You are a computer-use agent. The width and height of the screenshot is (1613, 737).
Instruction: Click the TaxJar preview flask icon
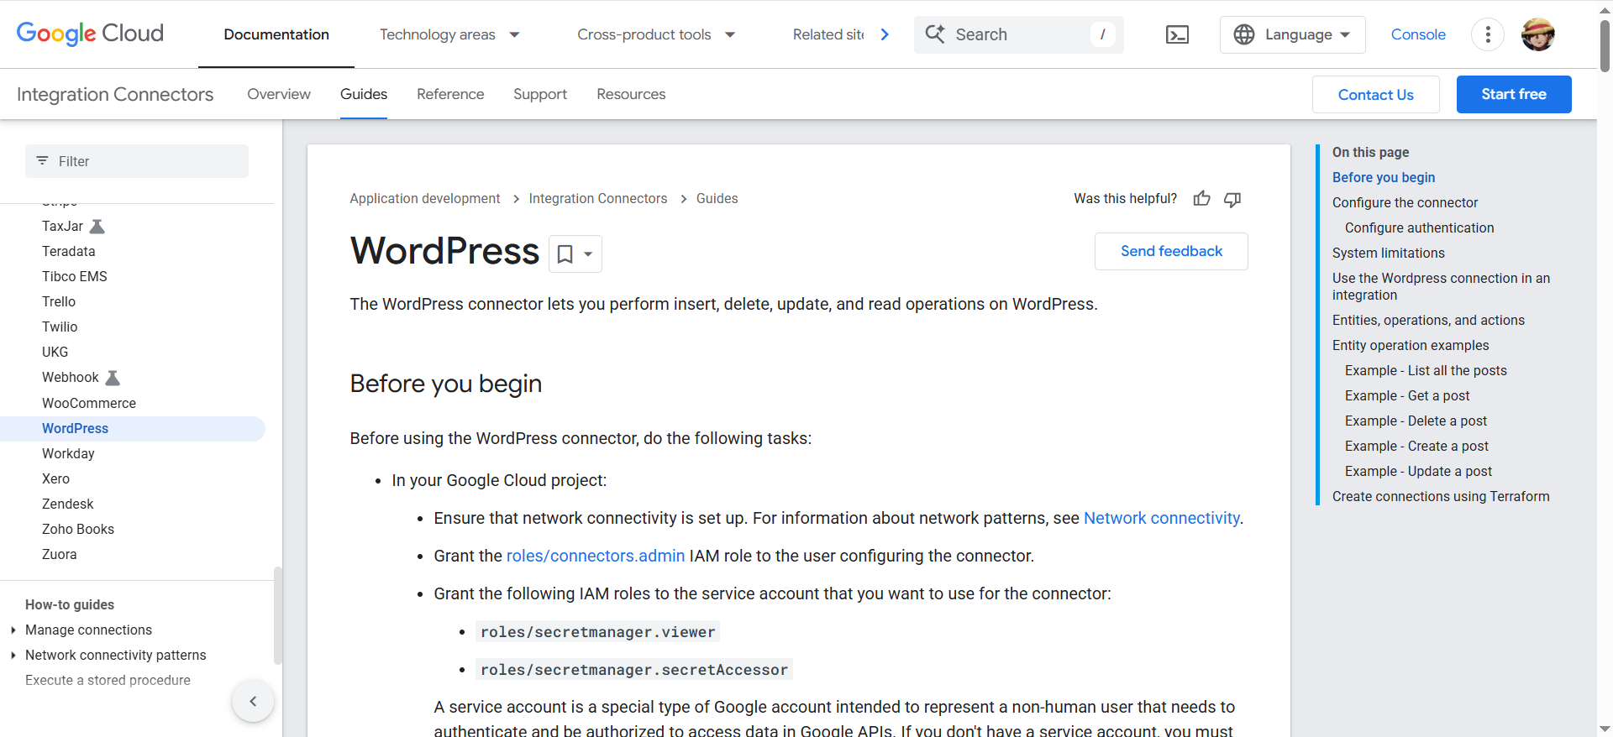tap(97, 226)
